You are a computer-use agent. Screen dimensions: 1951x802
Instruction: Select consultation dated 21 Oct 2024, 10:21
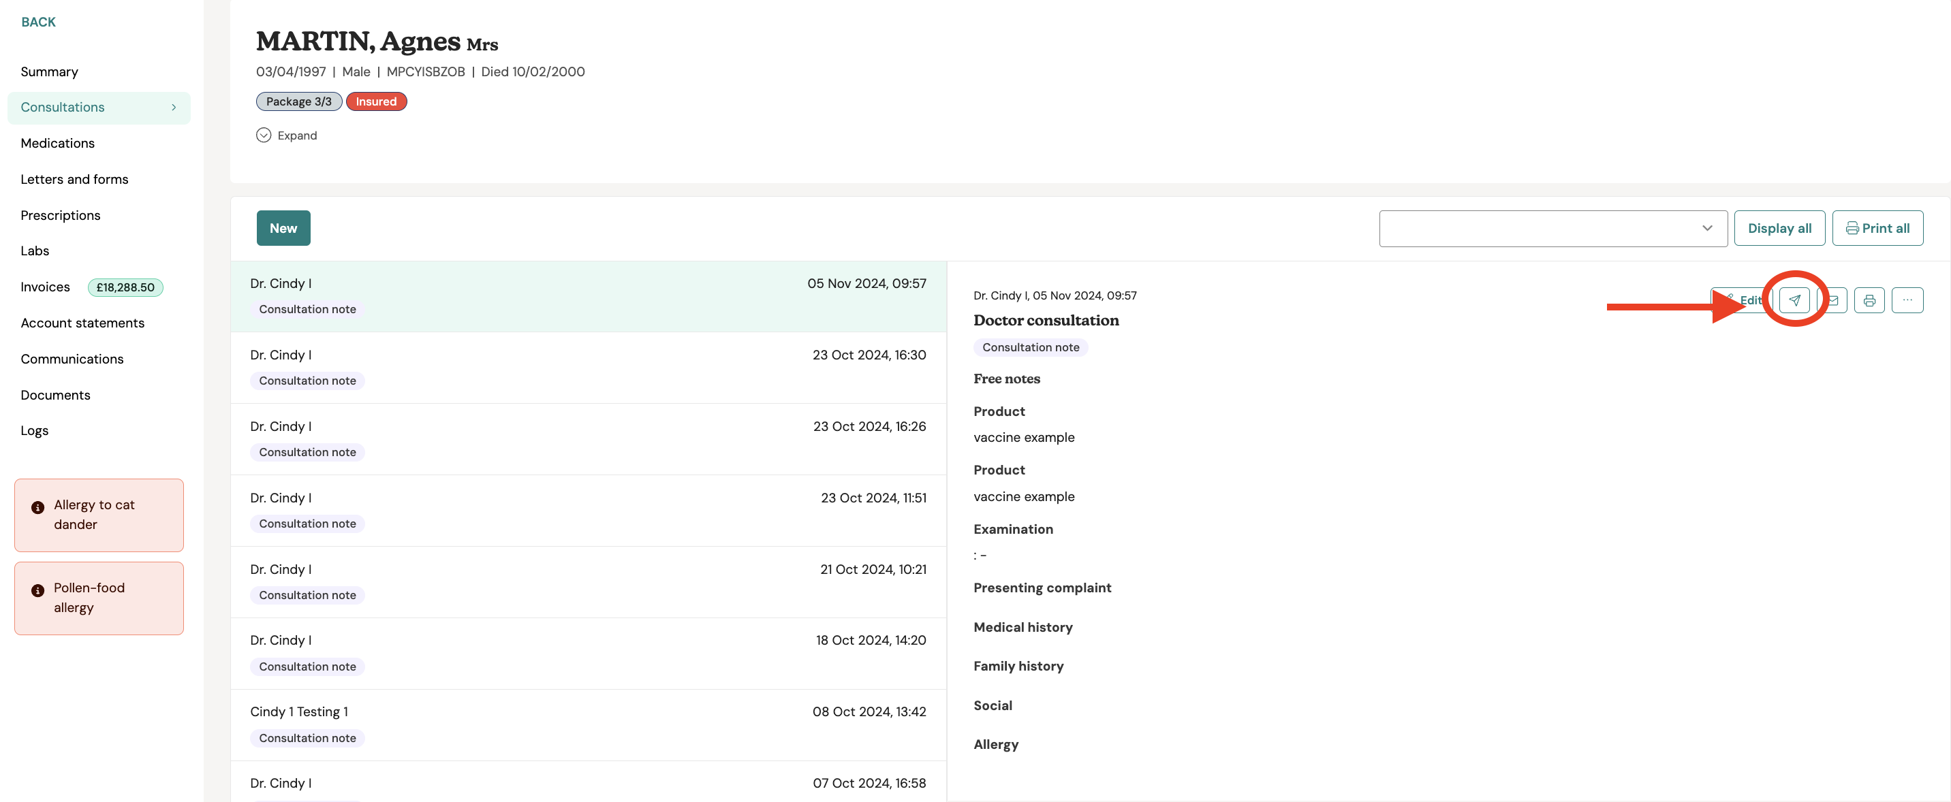point(589,582)
